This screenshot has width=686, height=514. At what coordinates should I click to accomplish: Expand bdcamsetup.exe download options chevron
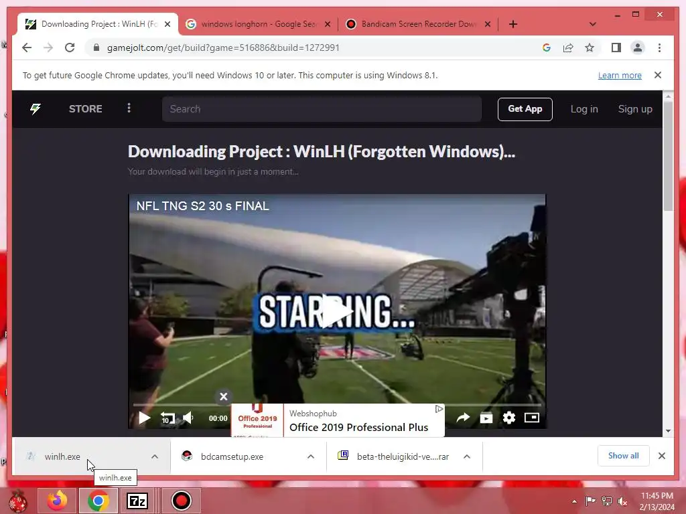point(311,456)
